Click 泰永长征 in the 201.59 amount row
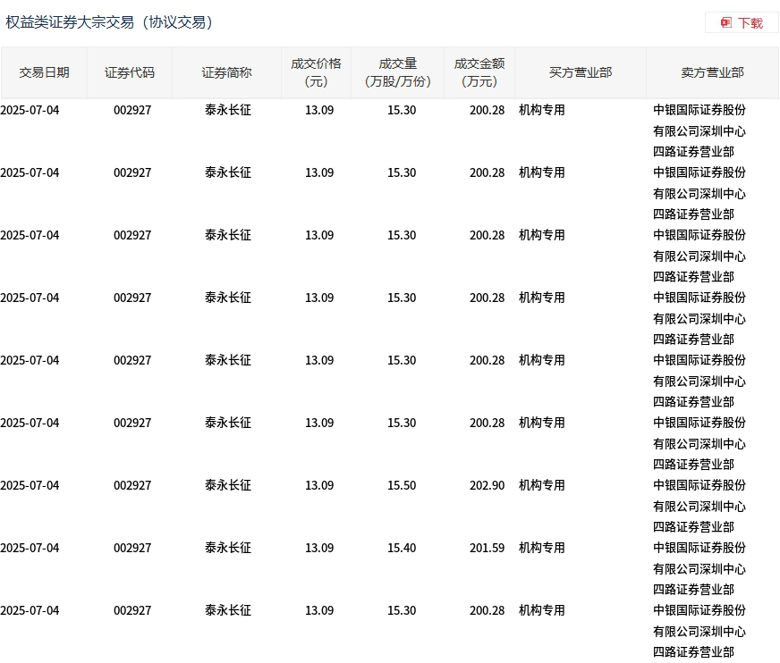The image size is (780, 663). (228, 549)
